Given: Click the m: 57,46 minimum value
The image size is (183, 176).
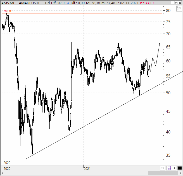Looking at the screenshot, I should [108, 3].
